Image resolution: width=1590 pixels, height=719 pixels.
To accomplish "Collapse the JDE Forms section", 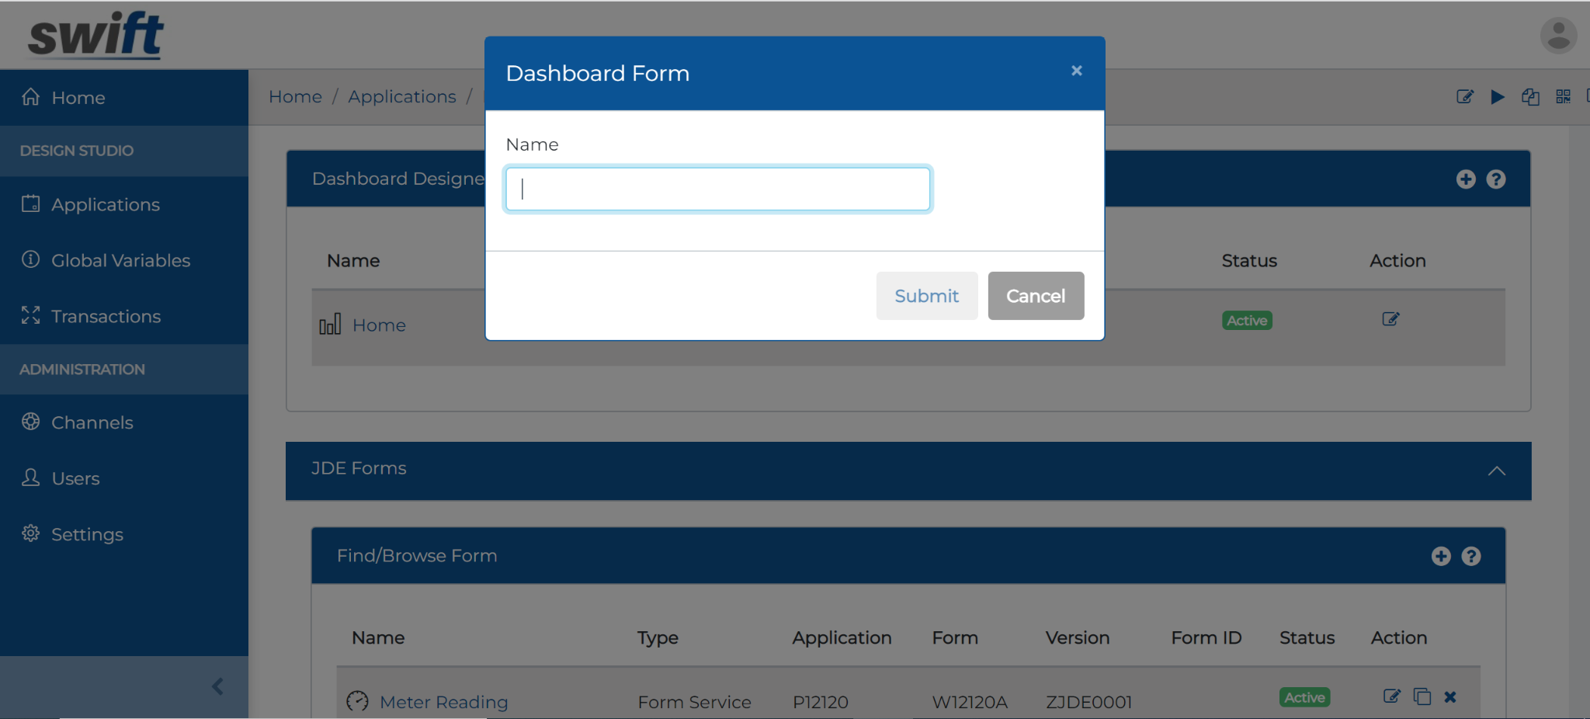I will click(1497, 471).
